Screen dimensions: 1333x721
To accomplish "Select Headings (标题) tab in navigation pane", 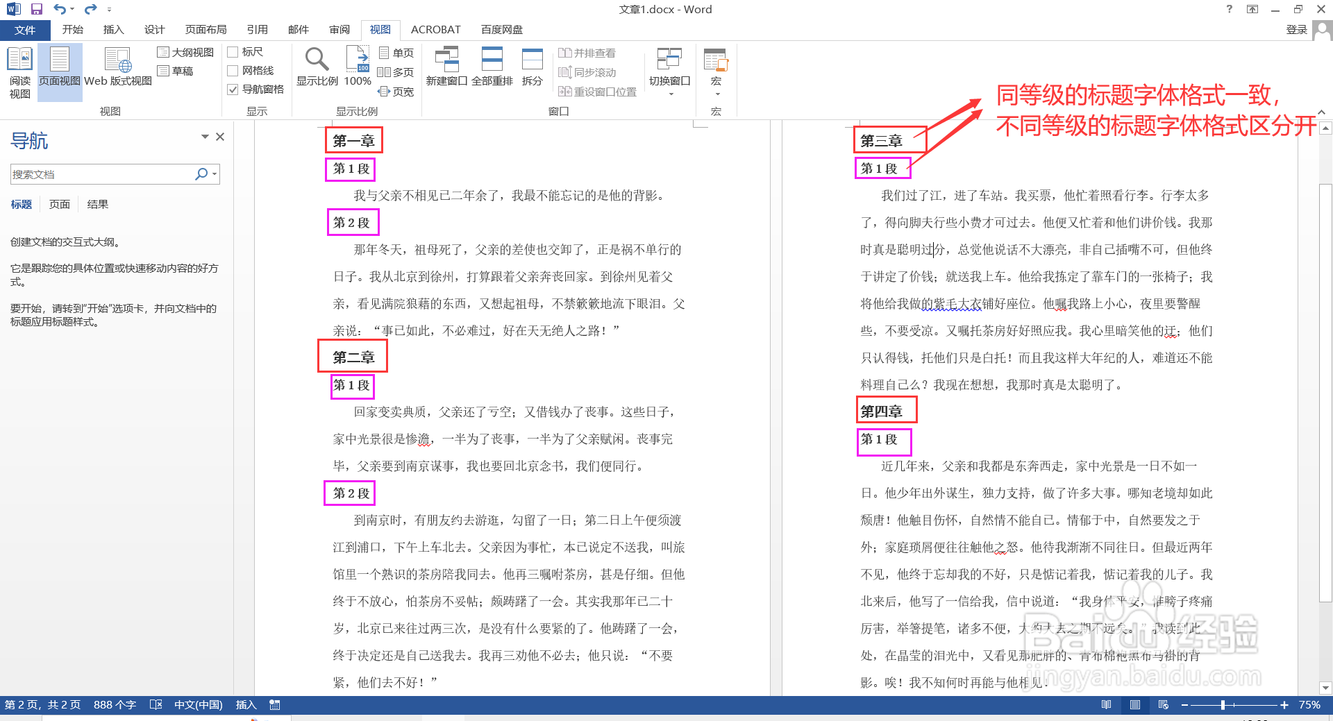I will pos(22,204).
